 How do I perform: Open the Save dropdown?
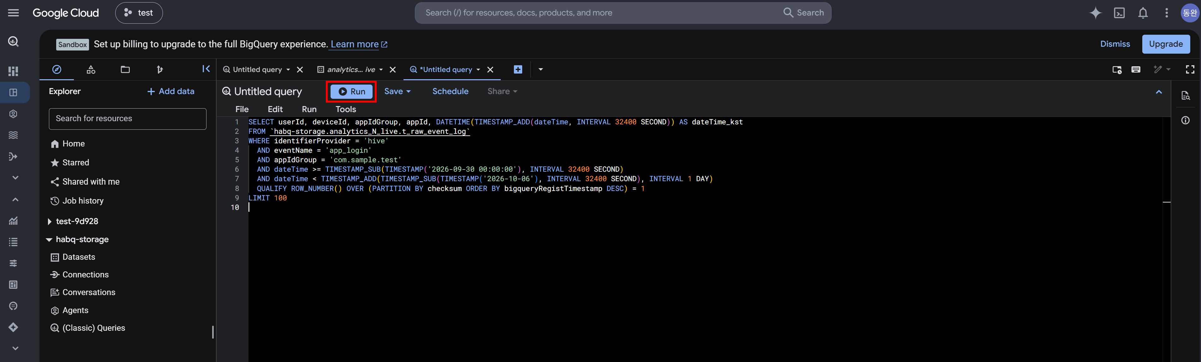pos(397,91)
